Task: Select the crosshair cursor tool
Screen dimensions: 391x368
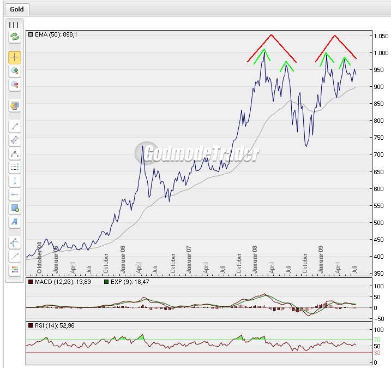Action: pyautogui.click(x=14, y=57)
